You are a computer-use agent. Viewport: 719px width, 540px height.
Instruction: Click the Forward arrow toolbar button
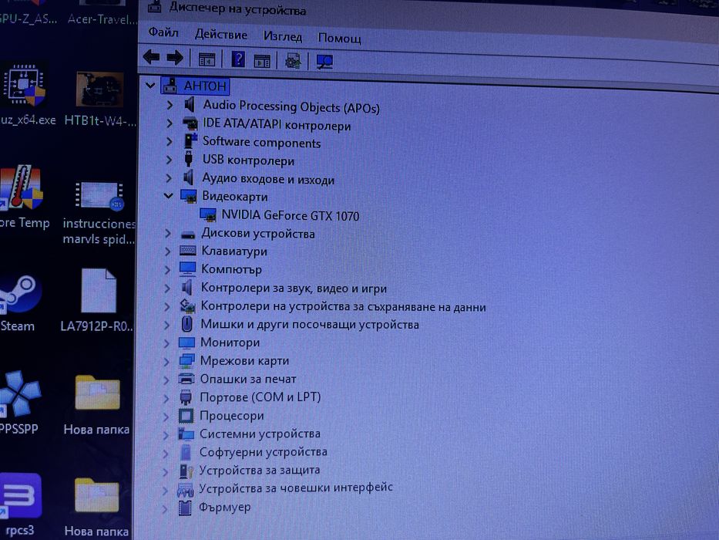click(175, 57)
